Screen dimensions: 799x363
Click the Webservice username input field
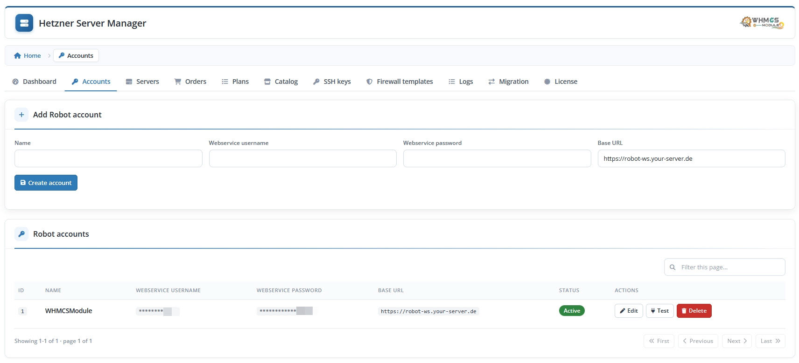coord(303,158)
